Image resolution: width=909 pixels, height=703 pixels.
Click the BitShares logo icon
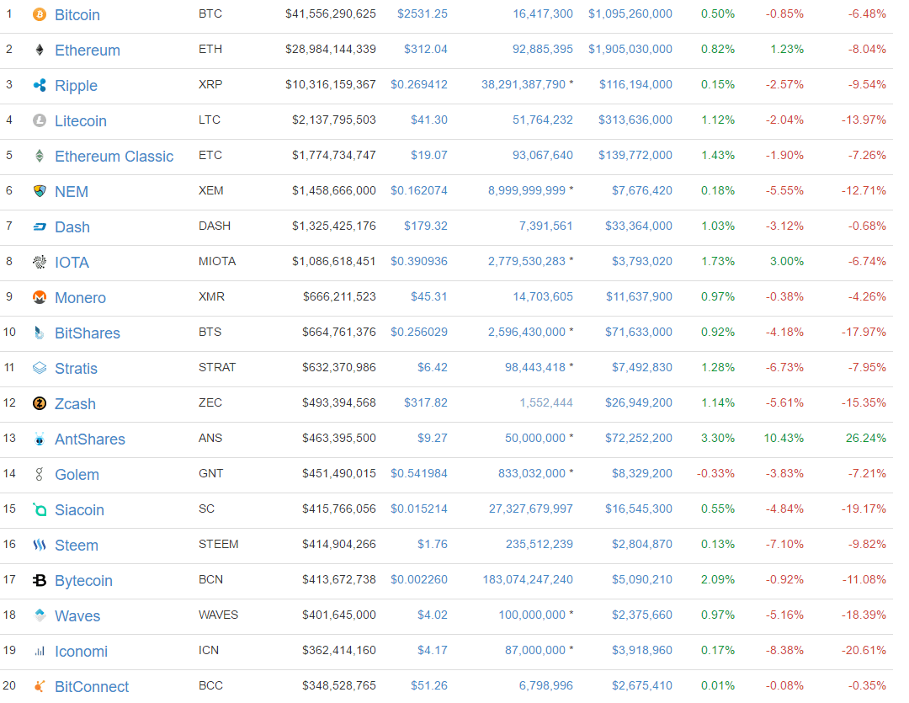click(40, 333)
